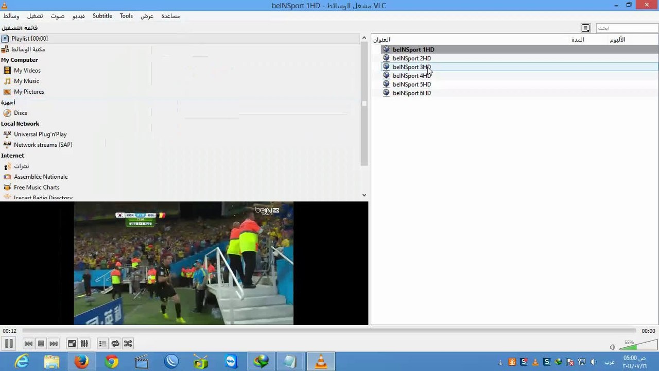Focus the playlist search field

(627, 28)
